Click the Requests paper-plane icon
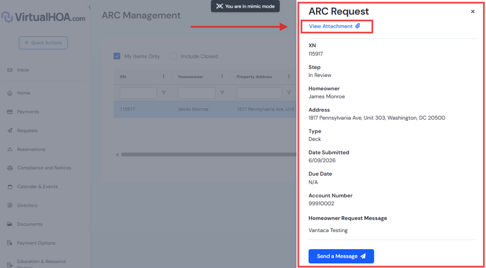Image resolution: width=486 pixels, height=268 pixels. tap(9, 131)
